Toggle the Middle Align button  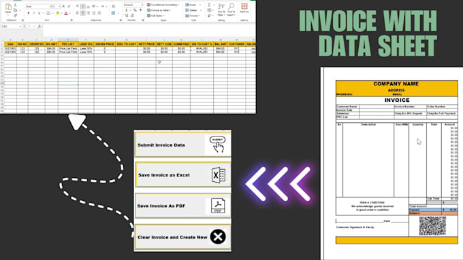click(x=83, y=6)
